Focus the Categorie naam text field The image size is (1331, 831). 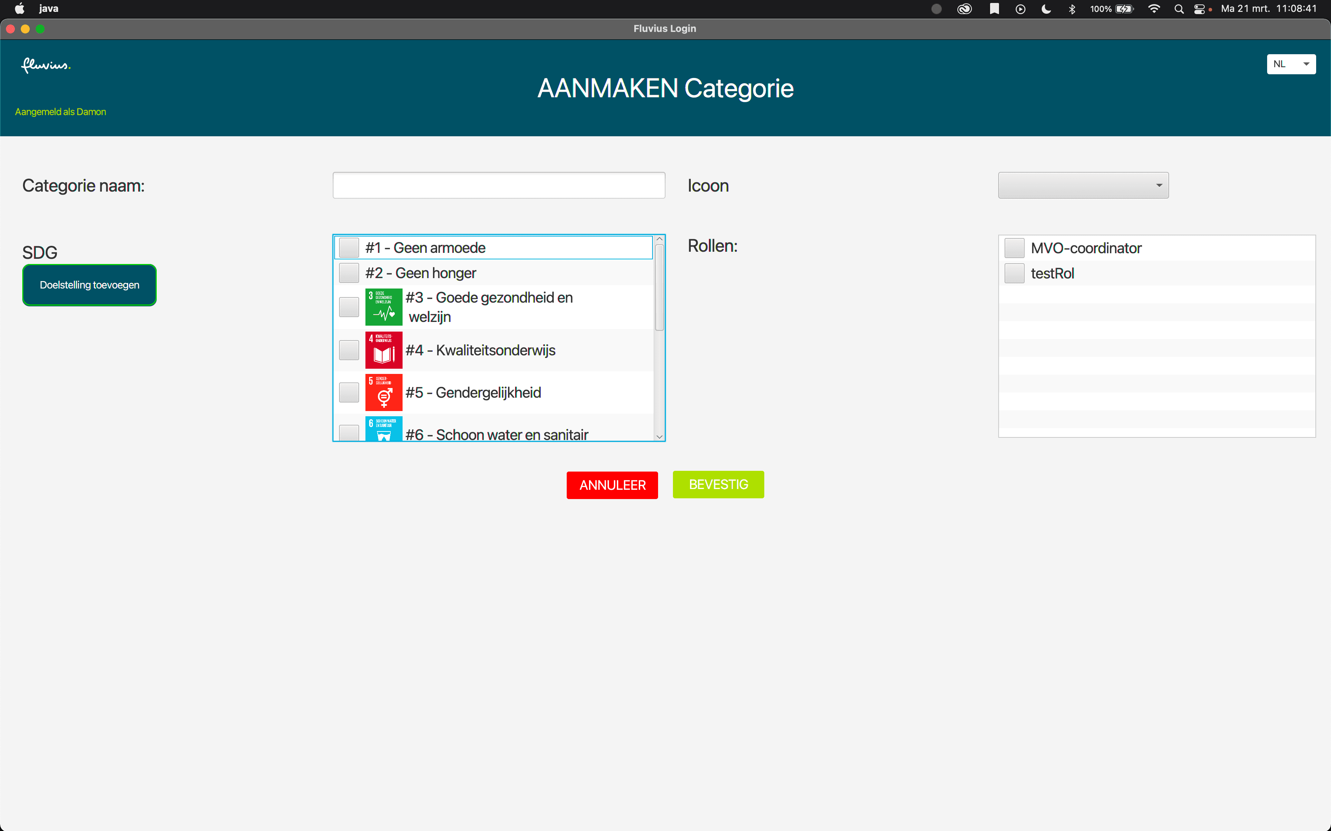[498, 185]
